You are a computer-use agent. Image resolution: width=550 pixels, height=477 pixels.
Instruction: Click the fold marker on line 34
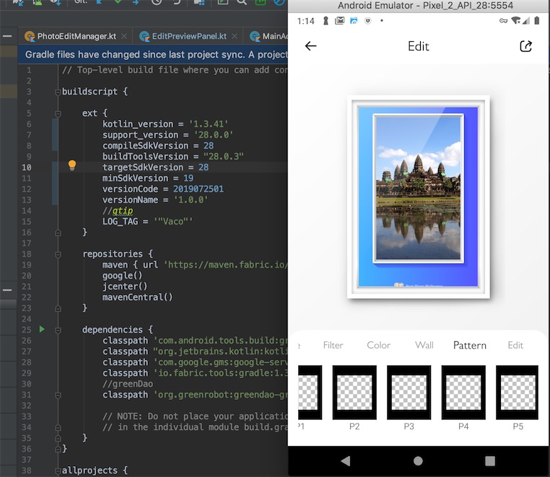58,427
